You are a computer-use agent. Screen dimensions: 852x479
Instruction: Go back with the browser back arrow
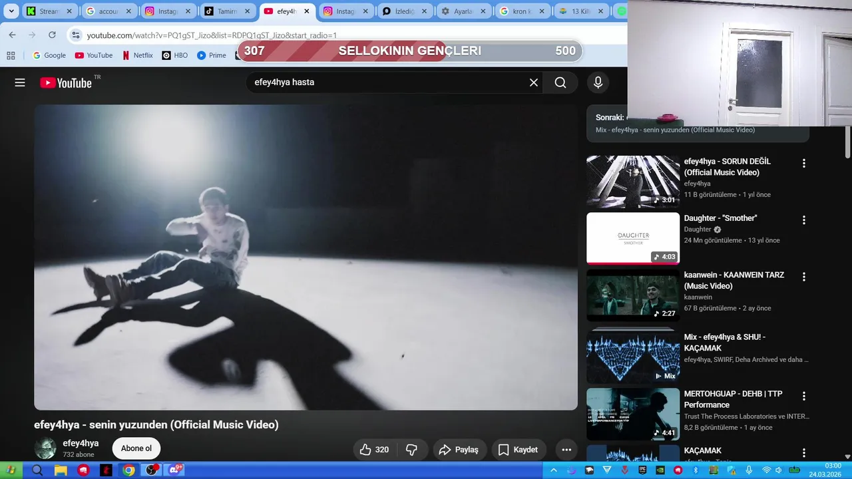(x=12, y=35)
